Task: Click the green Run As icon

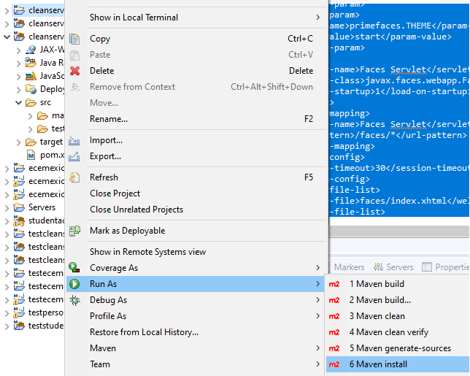Action: (74, 284)
